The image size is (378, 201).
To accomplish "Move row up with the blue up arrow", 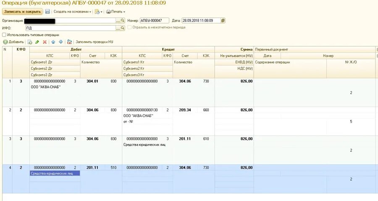I will [53, 42].
